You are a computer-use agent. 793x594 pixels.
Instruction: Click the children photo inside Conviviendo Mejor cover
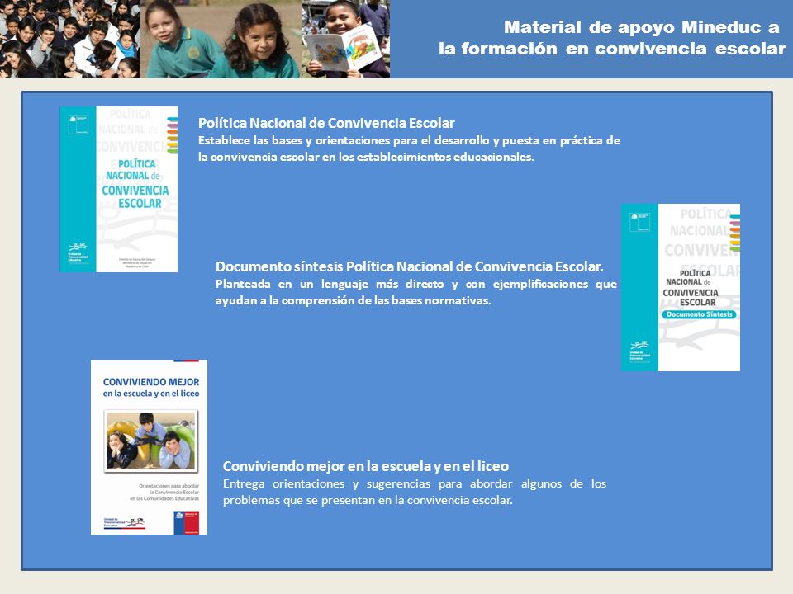[150, 441]
